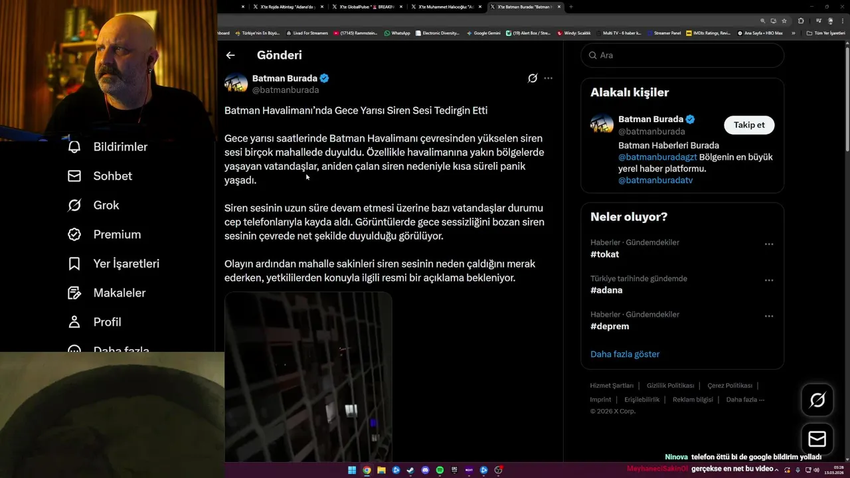This screenshot has width=850, height=478.
Task: Open more options for #tokat trend
Action: click(769, 244)
